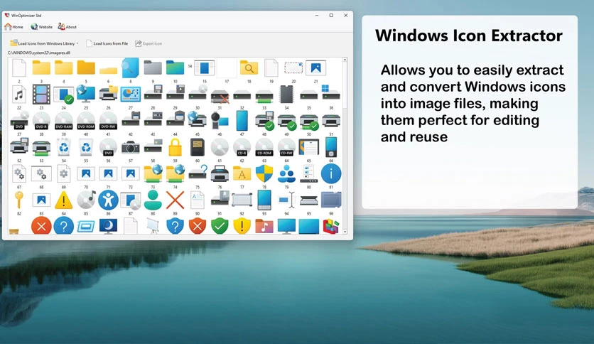Select the music note file icon 22

coord(19,95)
